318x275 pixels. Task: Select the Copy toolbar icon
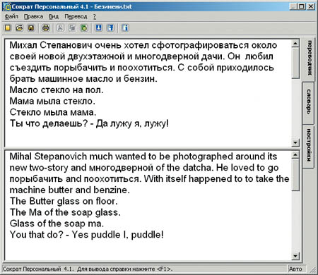[x=72, y=28]
